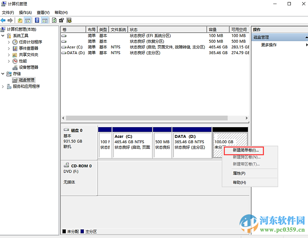Viewport: 308px width, 238px height.
Task: Click the export list folder icon
Action: (x=20, y=20)
